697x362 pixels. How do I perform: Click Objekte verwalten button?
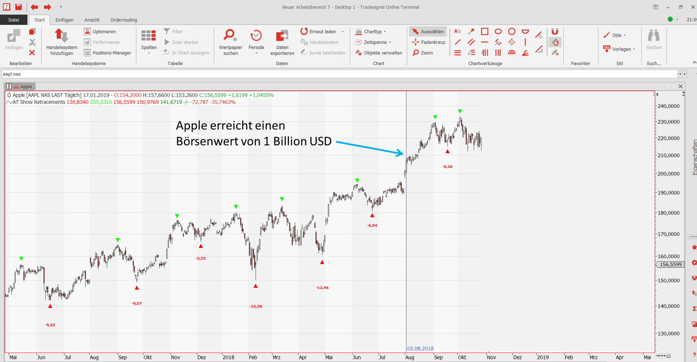click(x=379, y=53)
